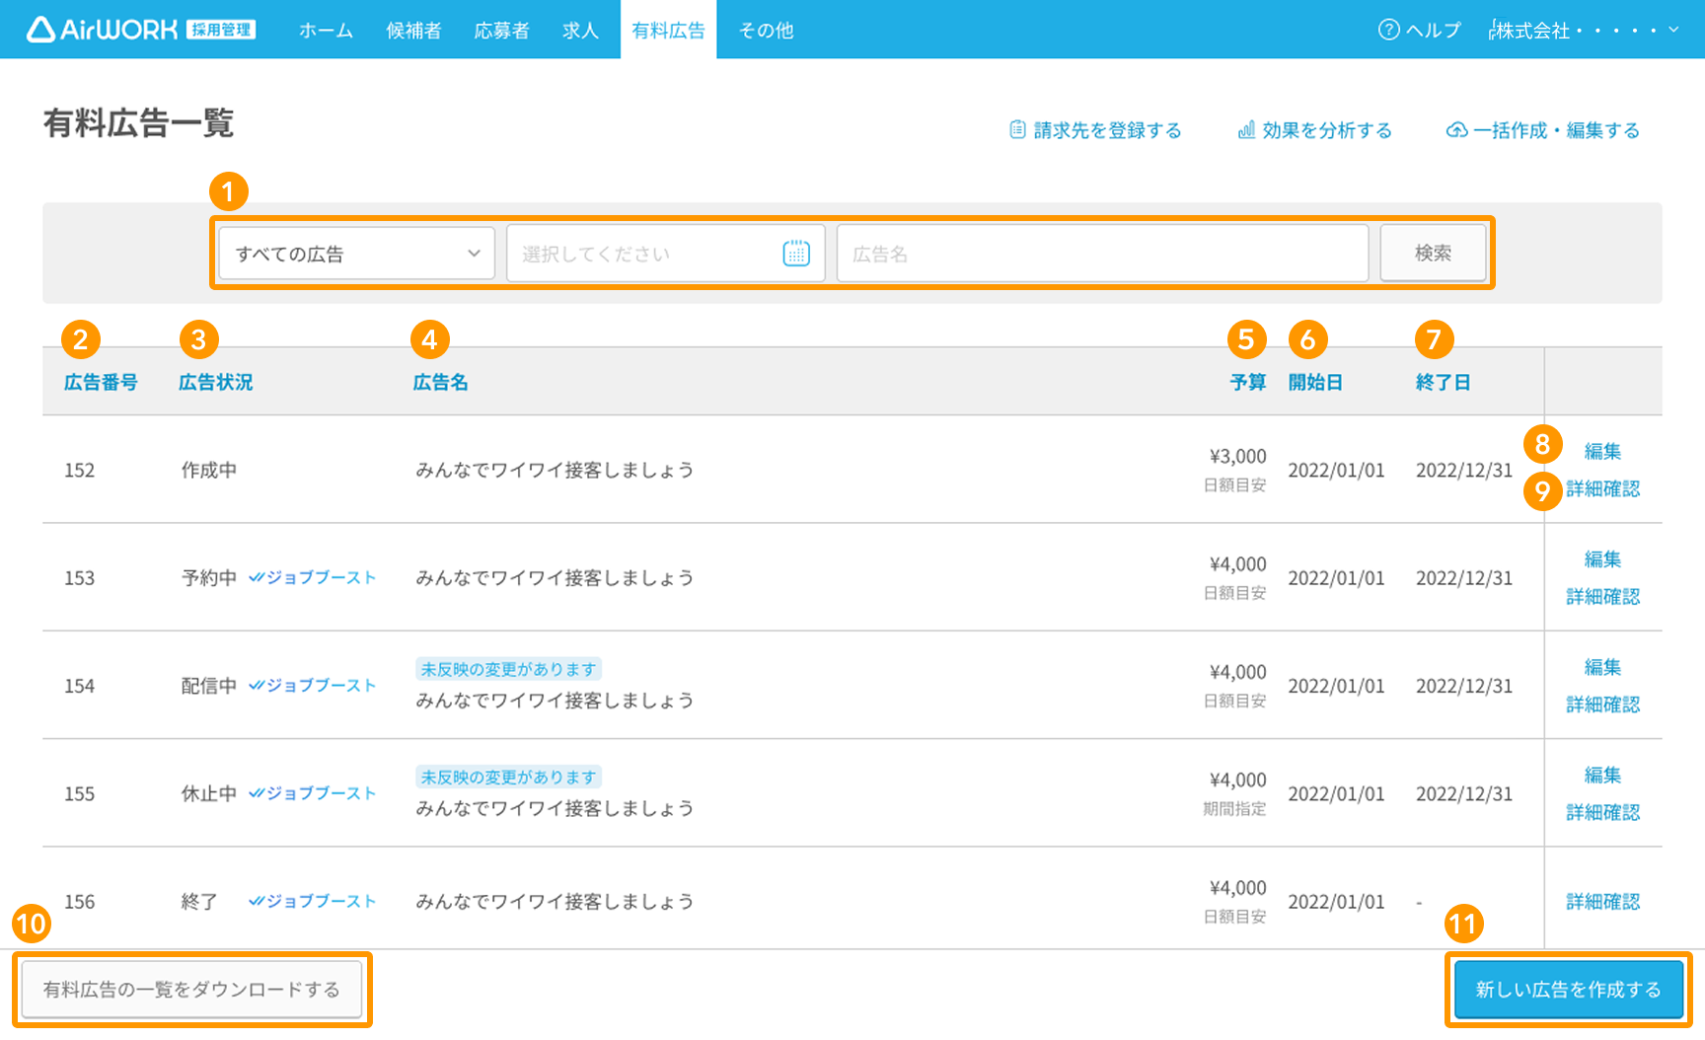Select the 有料広告 tab
This screenshot has width=1705, height=1040.
click(668, 31)
